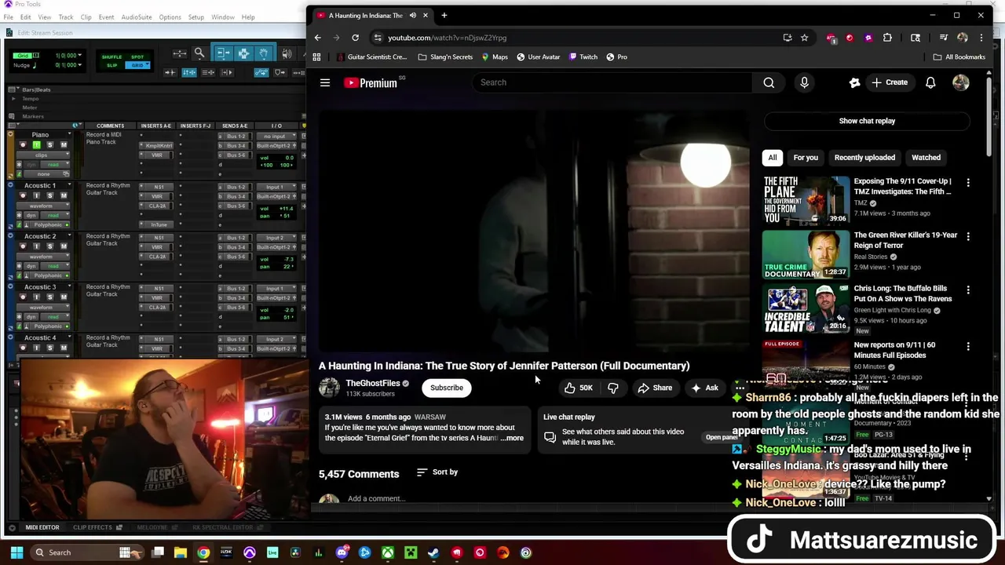Screen dimensions: 1005x565
Task: Mute the tab via speaker icon
Action: [x=413, y=15]
